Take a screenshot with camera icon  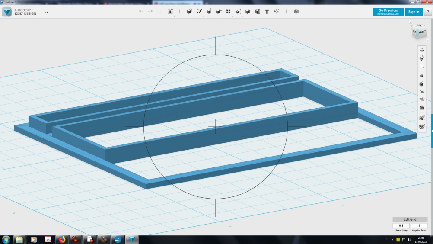coord(422,108)
